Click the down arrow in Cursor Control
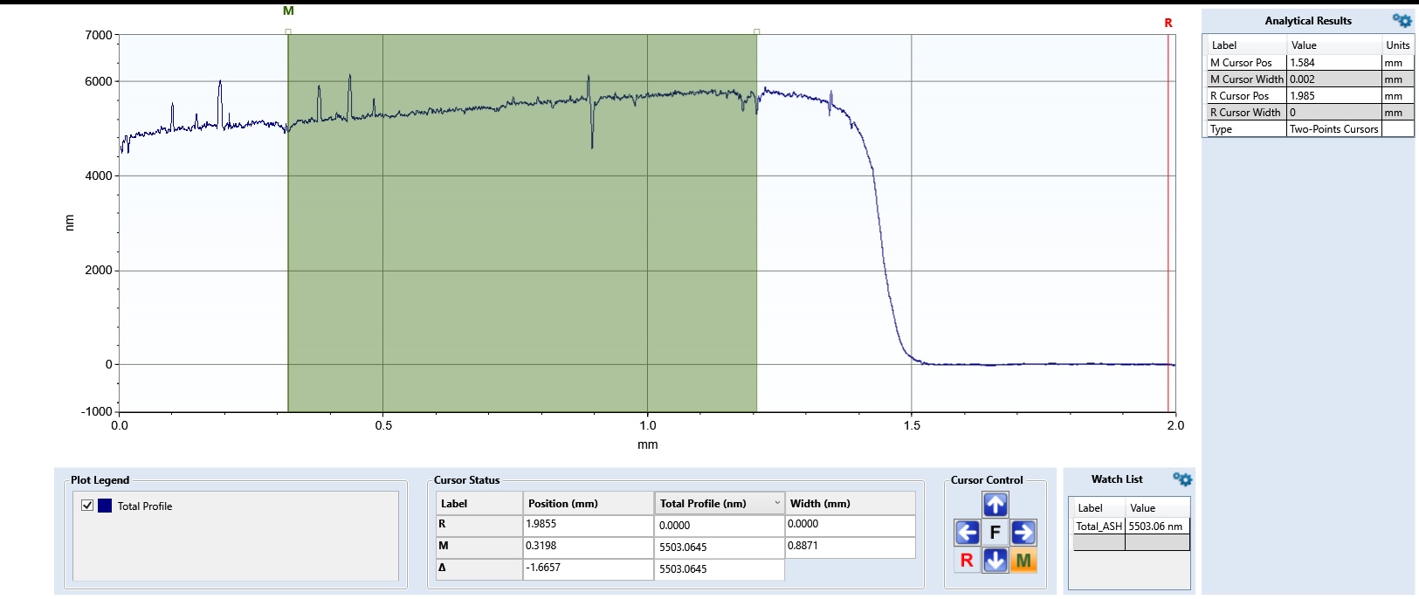1419x599 pixels. (995, 560)
